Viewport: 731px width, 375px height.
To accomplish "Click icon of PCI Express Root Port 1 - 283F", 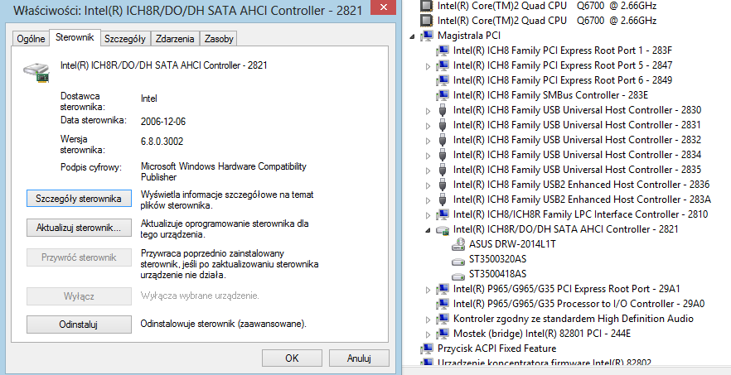I will point(443,50).
